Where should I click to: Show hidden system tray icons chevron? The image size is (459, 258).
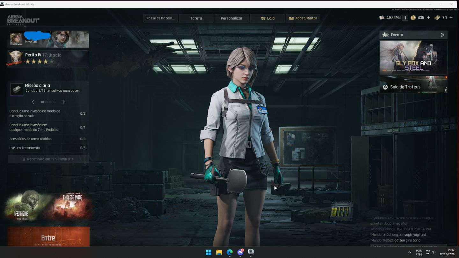click(x=410, y=252)
